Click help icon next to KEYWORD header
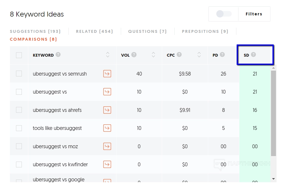 click(x=58, y=55)
